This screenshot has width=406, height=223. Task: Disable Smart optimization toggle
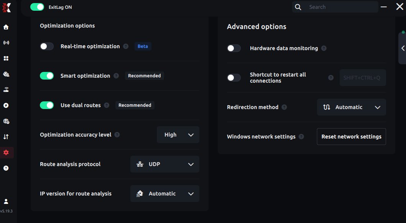47,76
